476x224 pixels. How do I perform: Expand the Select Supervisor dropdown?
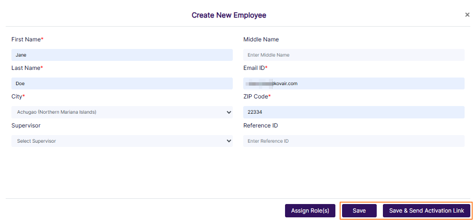pos(122,141)
